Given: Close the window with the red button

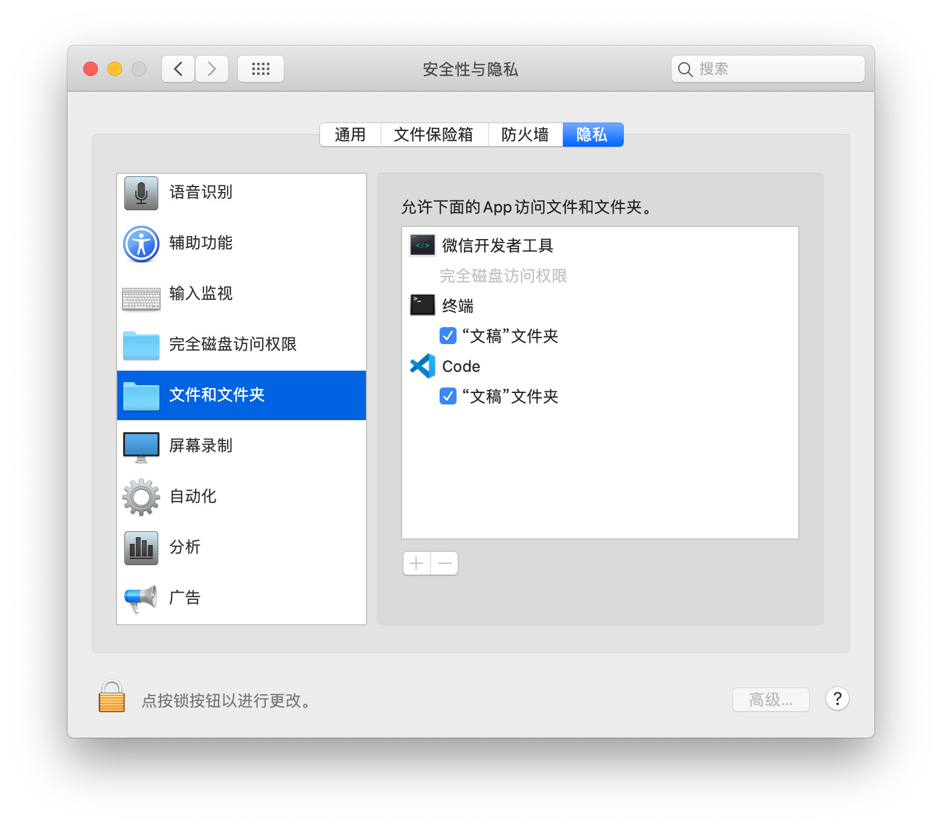Looking at the screenshot, I should pyautogui.click(x=91, y=69).
